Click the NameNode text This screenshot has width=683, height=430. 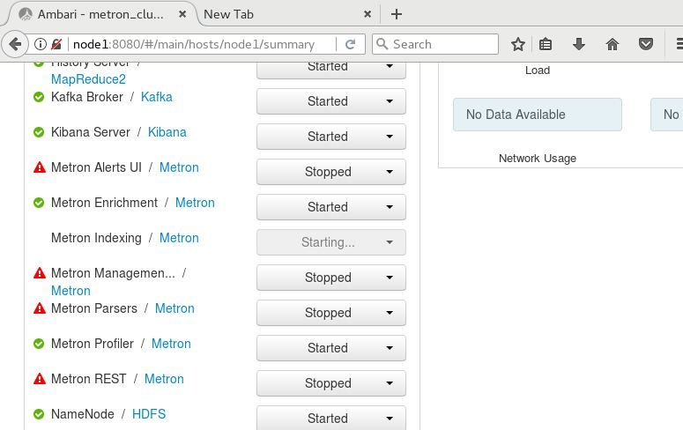(83, 414)
